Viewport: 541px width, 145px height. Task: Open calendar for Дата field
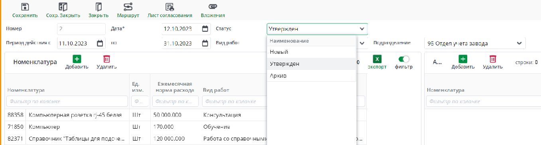point(205,29)
